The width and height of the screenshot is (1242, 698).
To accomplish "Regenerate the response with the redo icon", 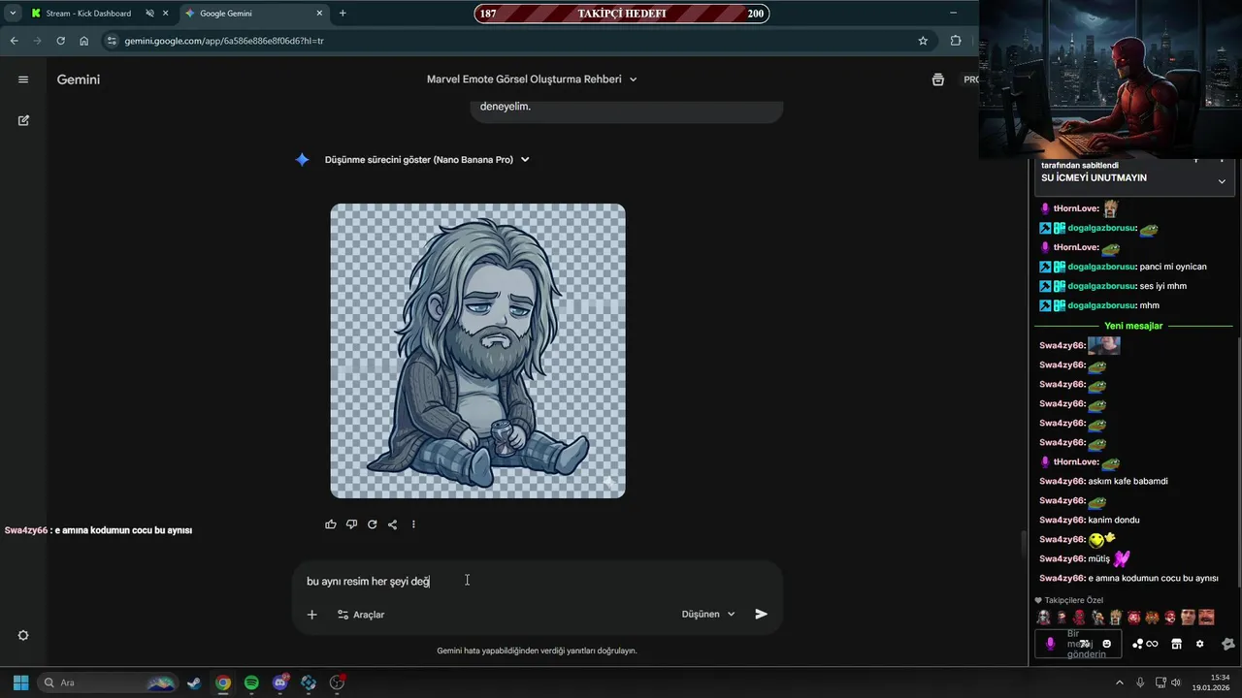I will pyautogui.click(x=372, y=524).
